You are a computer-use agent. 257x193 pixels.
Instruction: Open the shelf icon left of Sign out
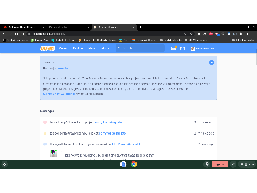pos(207,164)
